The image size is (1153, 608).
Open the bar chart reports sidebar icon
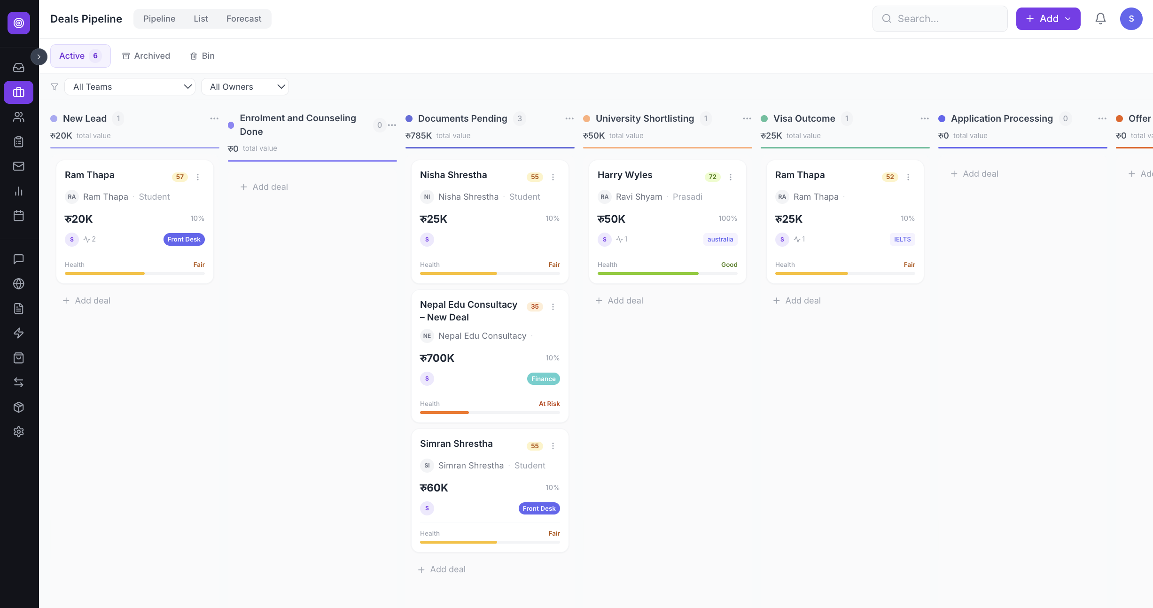[x=19, y=191]
